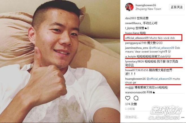Open the 1小时前 post timestamp

pos(130,109)
